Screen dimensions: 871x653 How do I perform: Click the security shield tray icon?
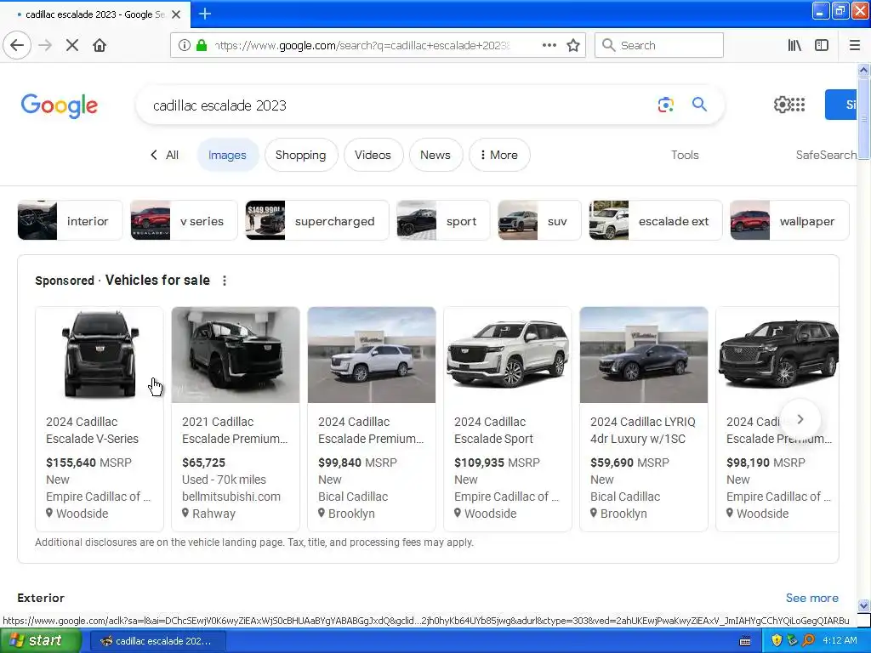point(777,640)
